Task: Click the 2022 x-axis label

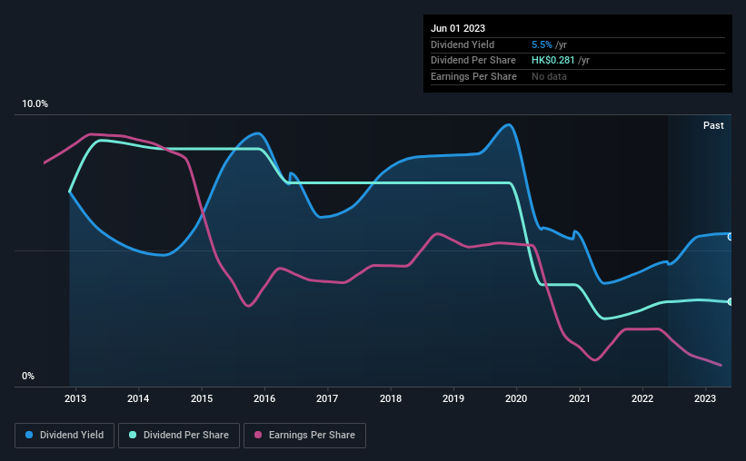Action: click(642, 398)
